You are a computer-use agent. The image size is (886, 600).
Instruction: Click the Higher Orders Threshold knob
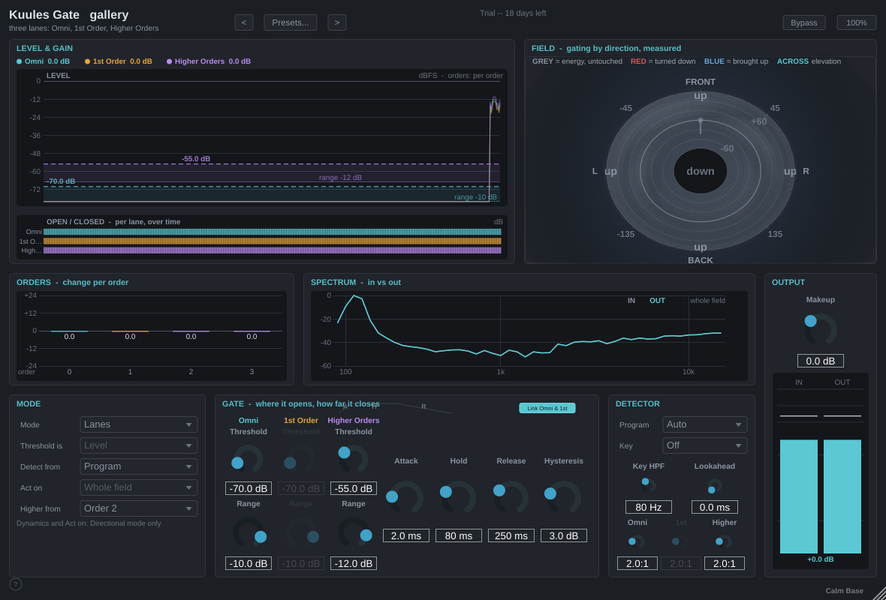(353, 460)
